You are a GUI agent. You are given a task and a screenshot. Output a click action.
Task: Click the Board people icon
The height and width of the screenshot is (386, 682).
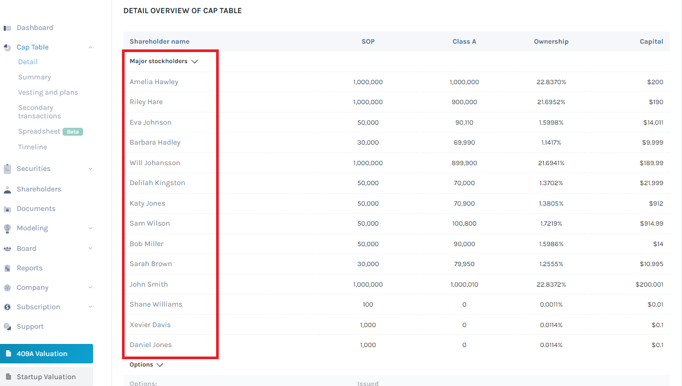tap(7, 248)
